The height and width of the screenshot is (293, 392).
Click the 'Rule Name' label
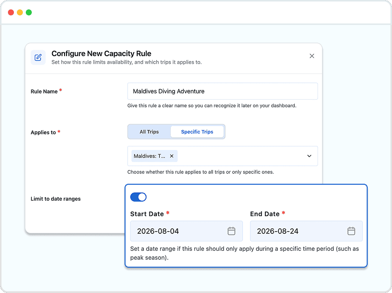[44, 91]
